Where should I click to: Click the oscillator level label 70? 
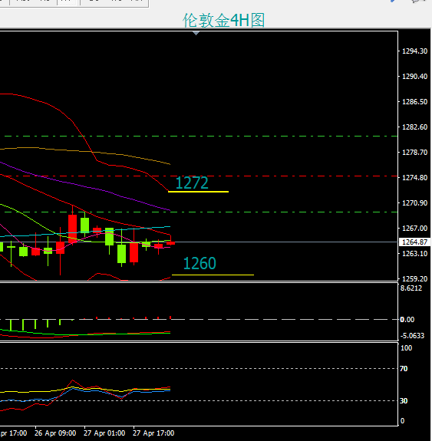coord(404,369)
